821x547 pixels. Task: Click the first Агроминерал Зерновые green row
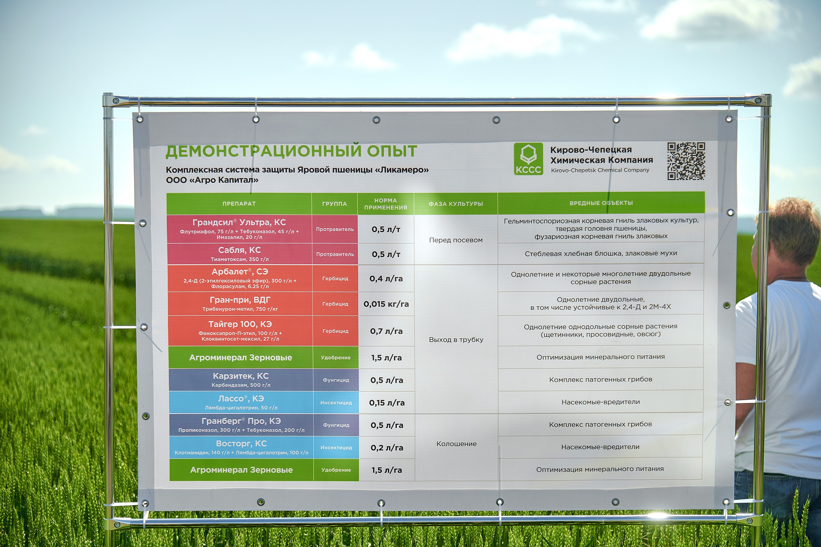click(241, 358)
